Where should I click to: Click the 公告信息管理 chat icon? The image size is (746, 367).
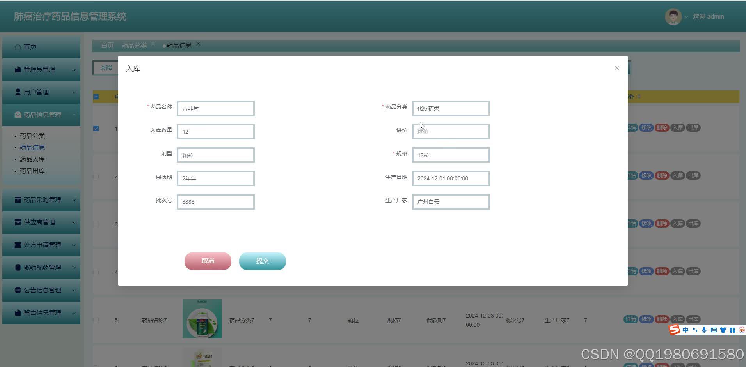[18, 290]
